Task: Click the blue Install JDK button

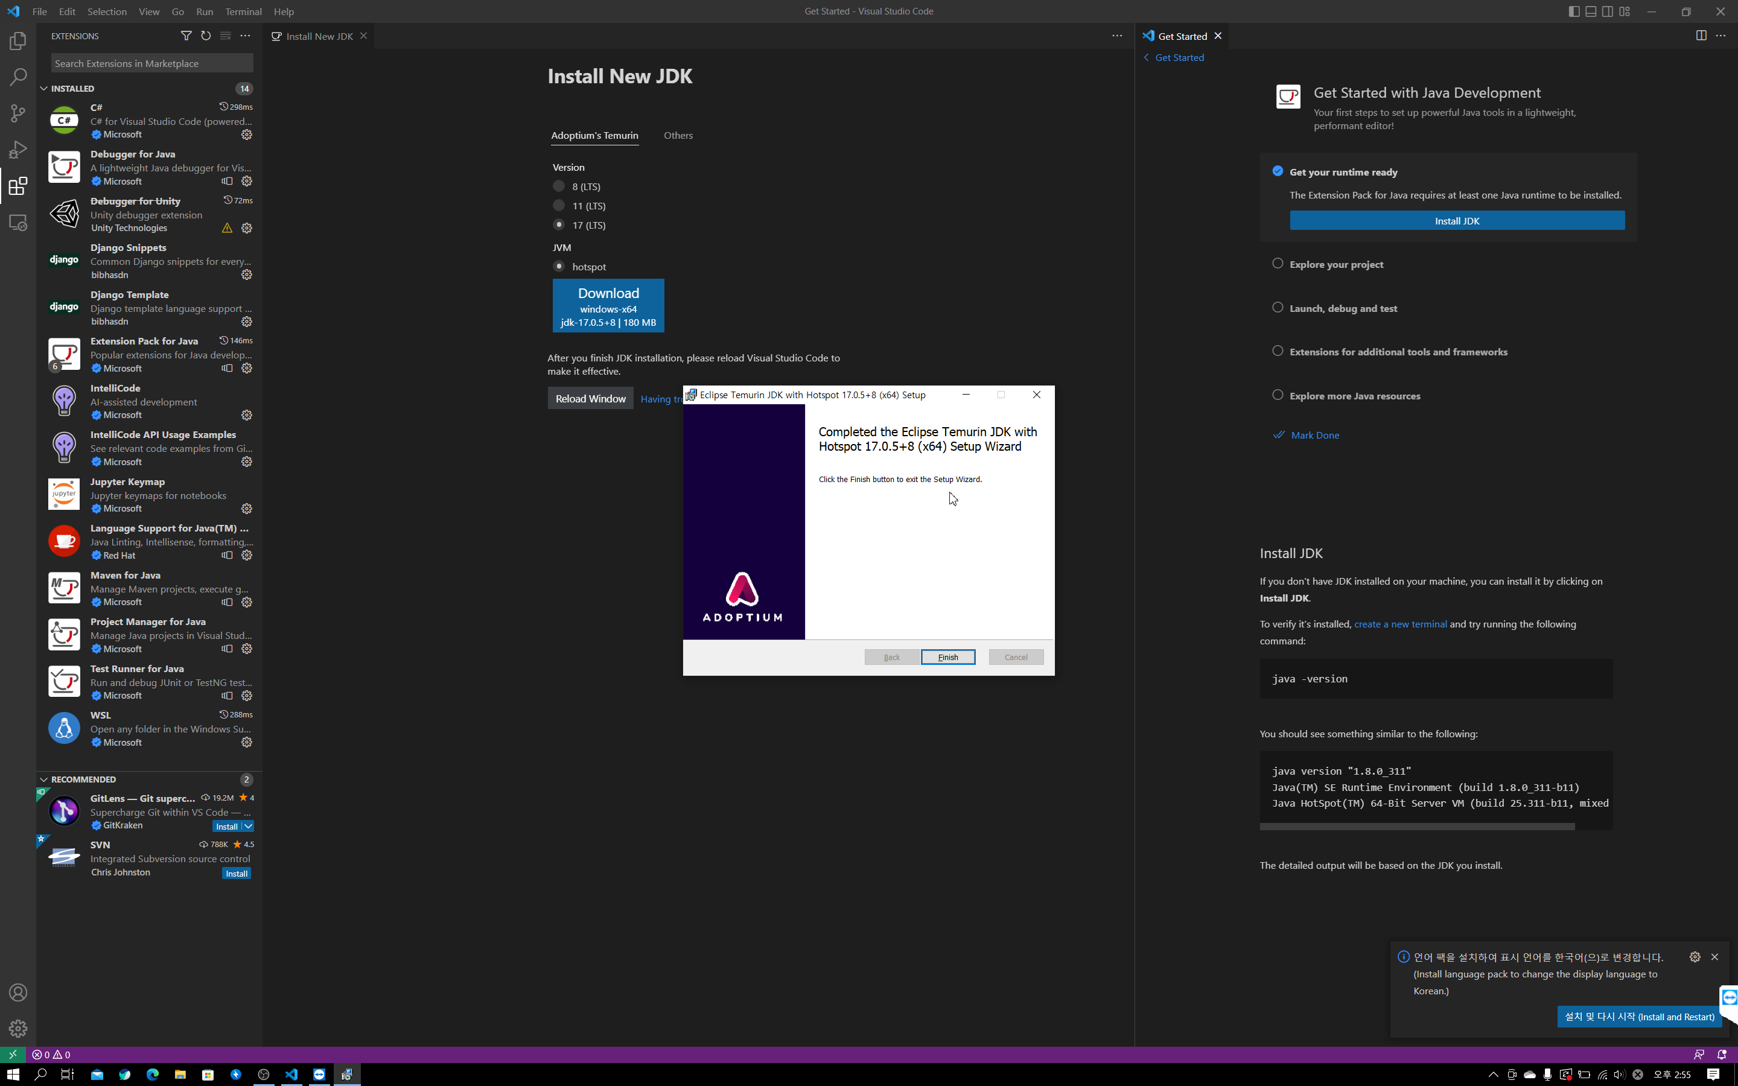Action: point(1456,220)
